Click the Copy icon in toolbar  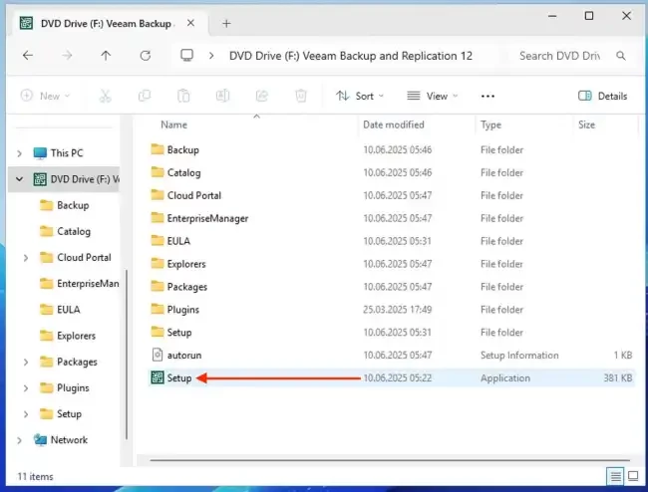pyautogui.click(x=145, y=96)
